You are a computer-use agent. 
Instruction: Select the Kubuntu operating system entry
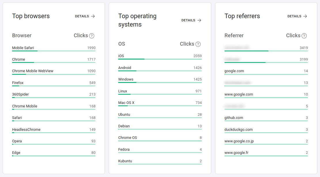point(125,161)
